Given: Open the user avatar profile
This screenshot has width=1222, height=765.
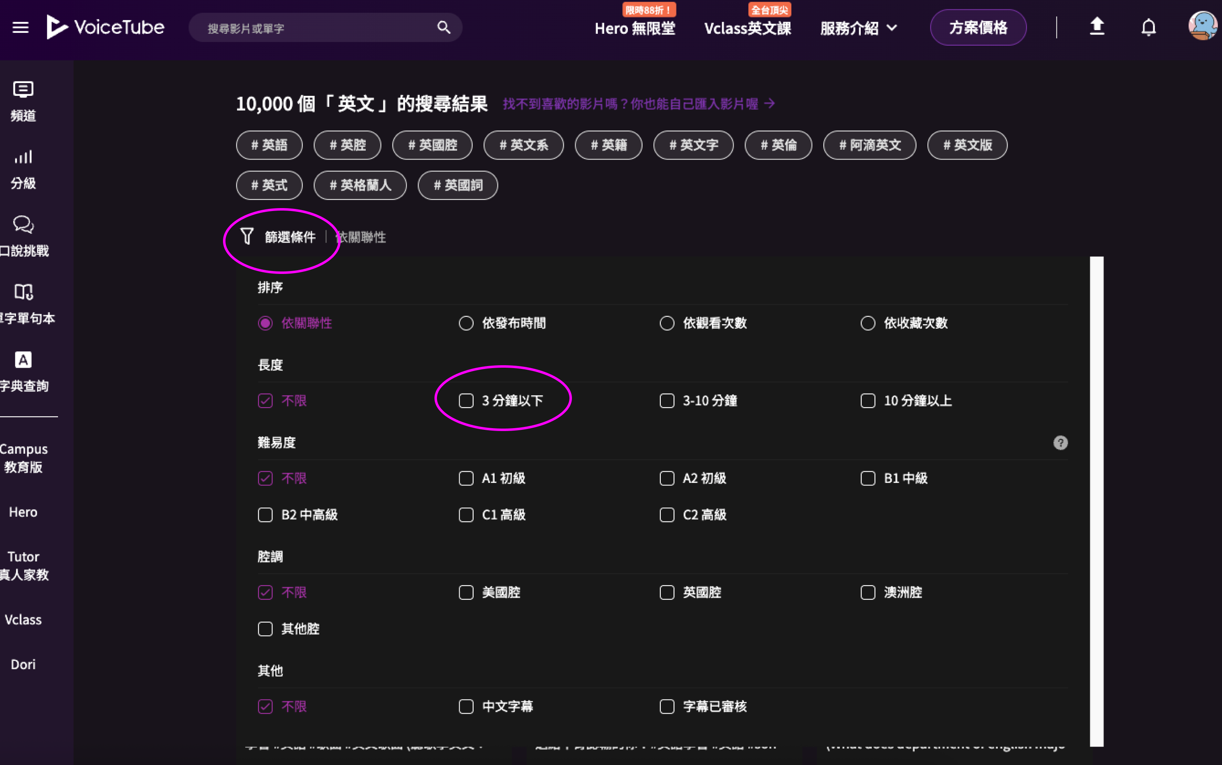Looking at the screenshot, I should [x=1202, y=26].
